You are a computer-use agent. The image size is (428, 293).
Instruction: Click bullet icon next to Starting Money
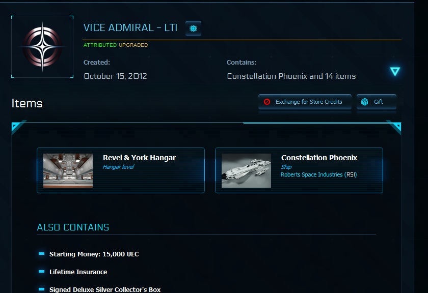41,254
